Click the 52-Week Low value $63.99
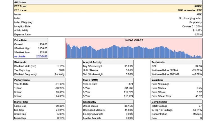This screenshot has height=121, width=216. (43, 52)
